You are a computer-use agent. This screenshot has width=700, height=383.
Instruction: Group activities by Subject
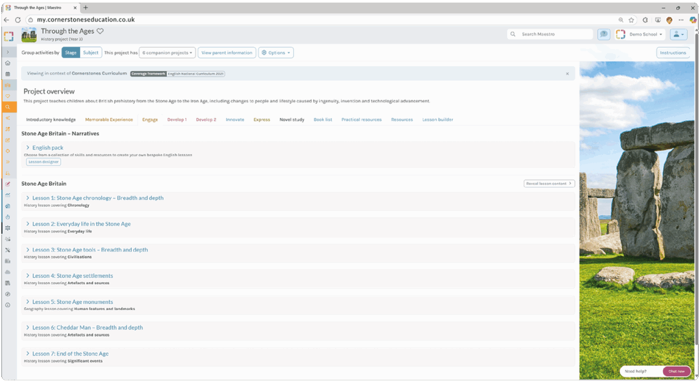[x=91, y=53]
